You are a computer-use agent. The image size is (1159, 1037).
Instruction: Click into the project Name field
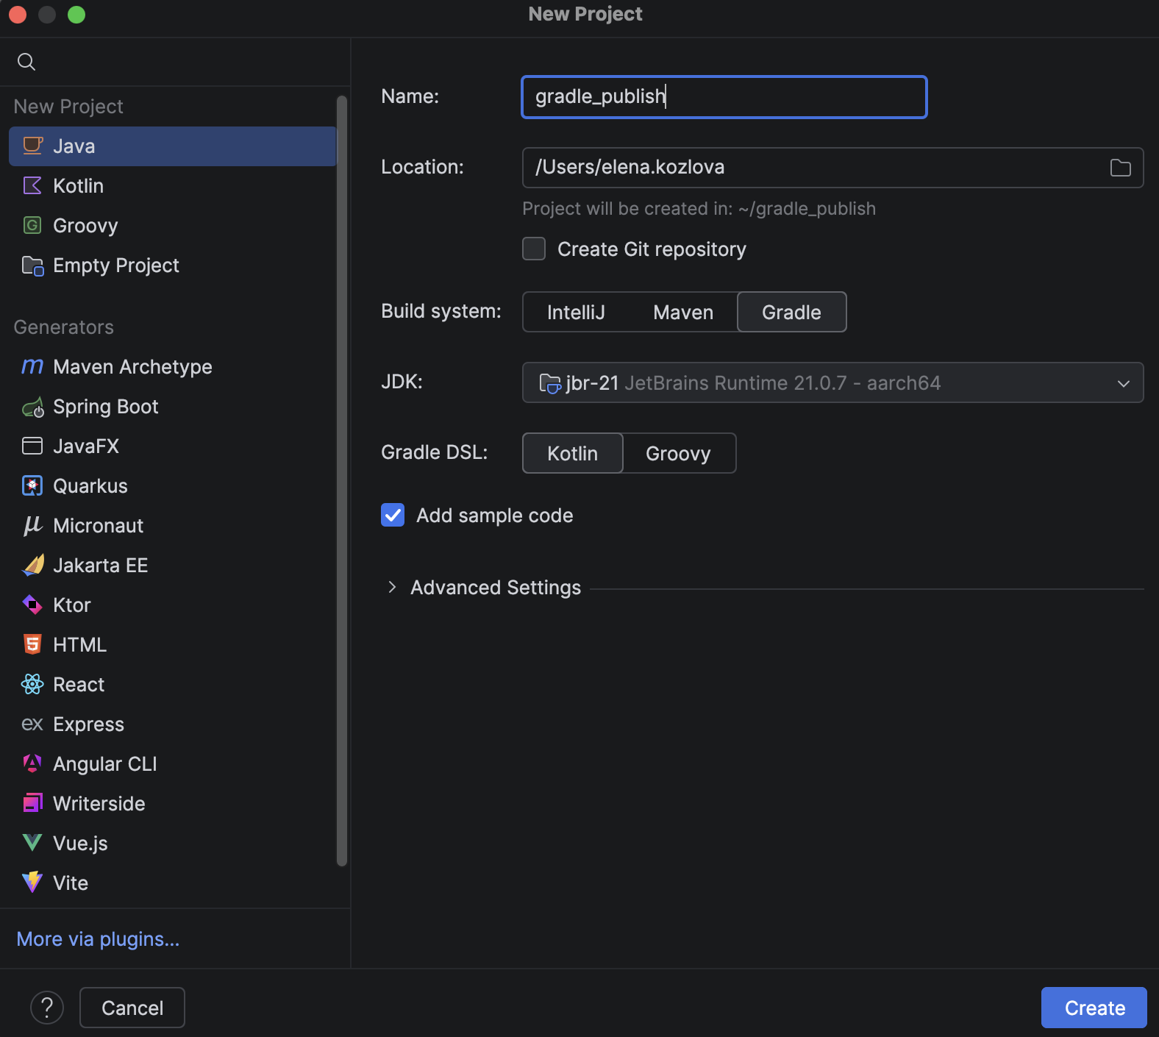click(x=724, y=97)
